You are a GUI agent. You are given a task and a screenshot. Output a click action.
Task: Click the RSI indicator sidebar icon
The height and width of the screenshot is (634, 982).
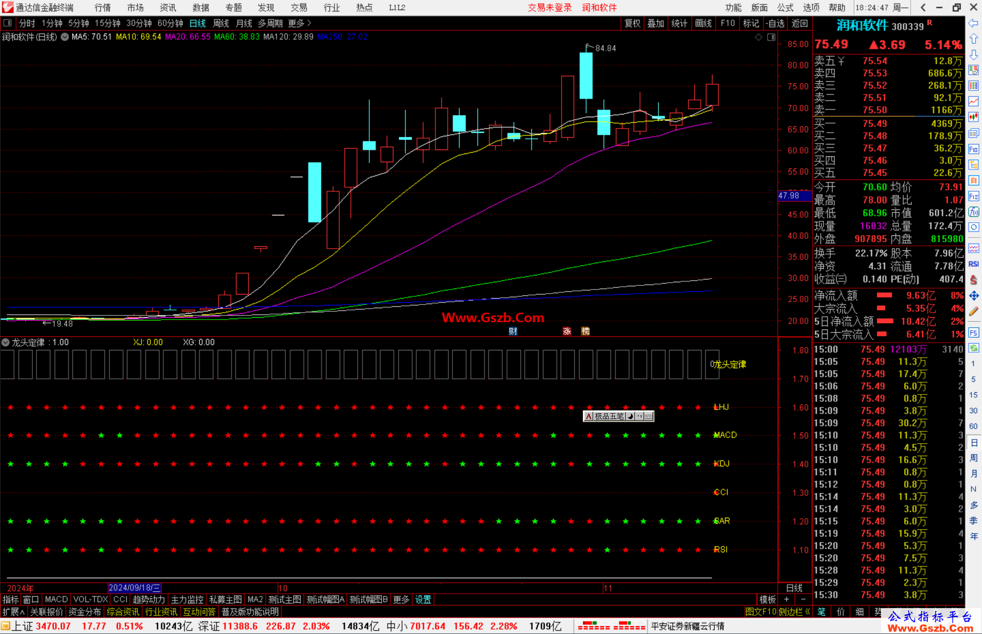(973, 264)
